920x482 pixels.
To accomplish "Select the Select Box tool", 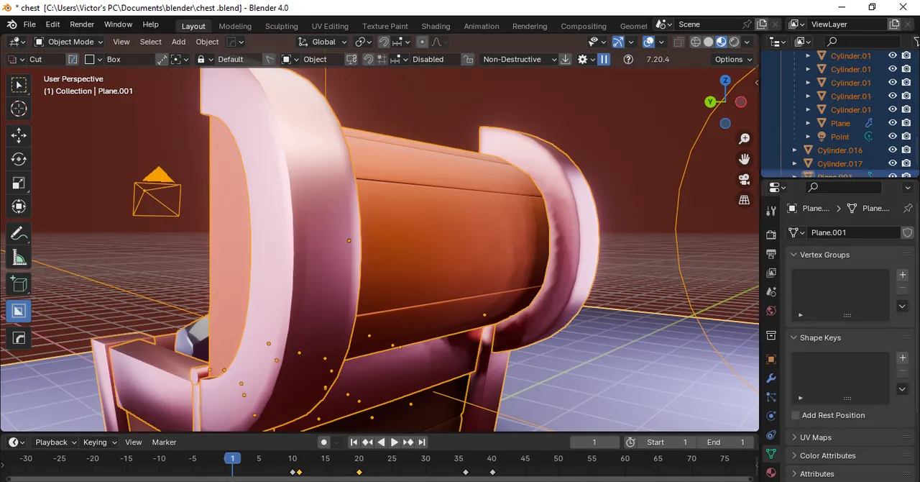I will pyautogui.click(x=19, y=86).
